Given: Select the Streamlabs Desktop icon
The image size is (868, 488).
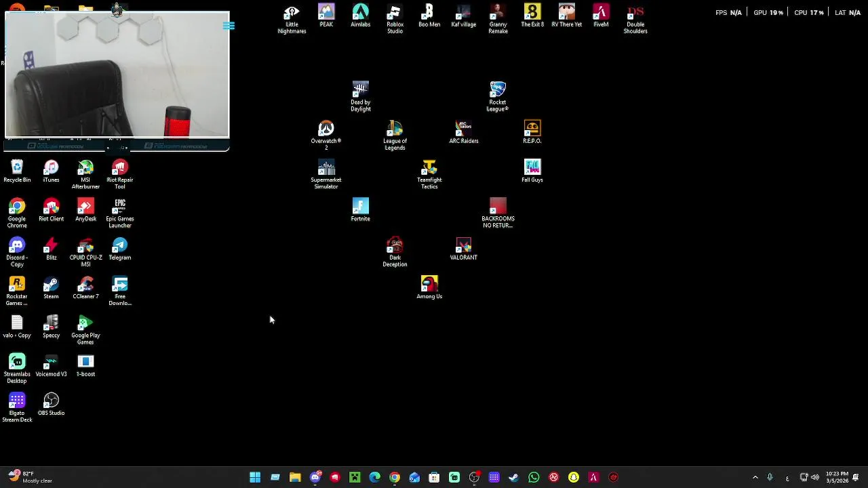Looking at the screenshot, I should point(17,369).
